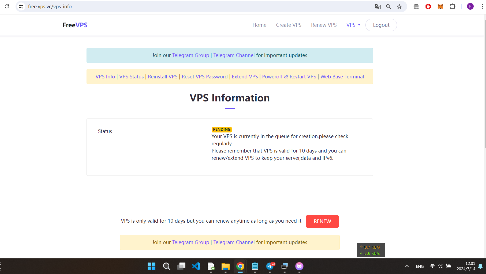Expand the VPS dropdown in navbar

click(353, 25)
